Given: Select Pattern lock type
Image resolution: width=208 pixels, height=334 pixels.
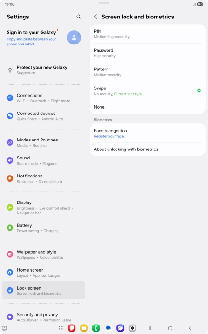Looking at the screenshot, I should coord(148,72).
